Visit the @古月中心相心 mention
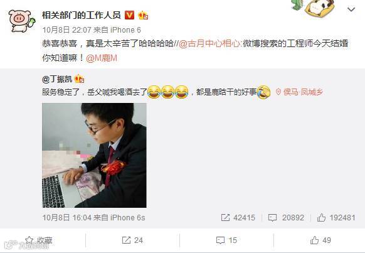 click(x=209, y=43)
